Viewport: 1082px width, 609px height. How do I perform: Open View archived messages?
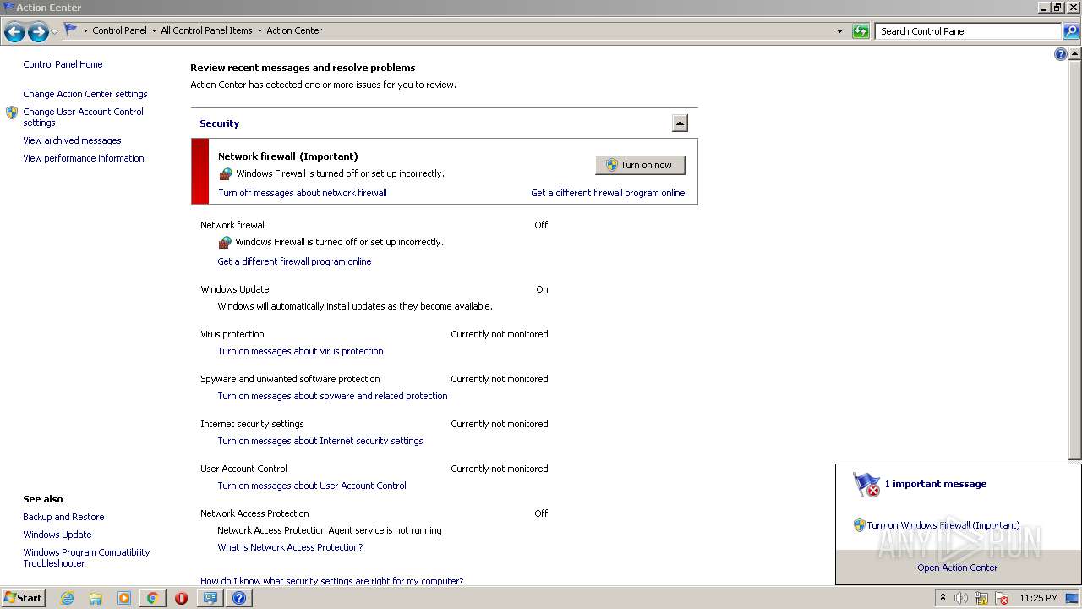click(x=72, y=140)
